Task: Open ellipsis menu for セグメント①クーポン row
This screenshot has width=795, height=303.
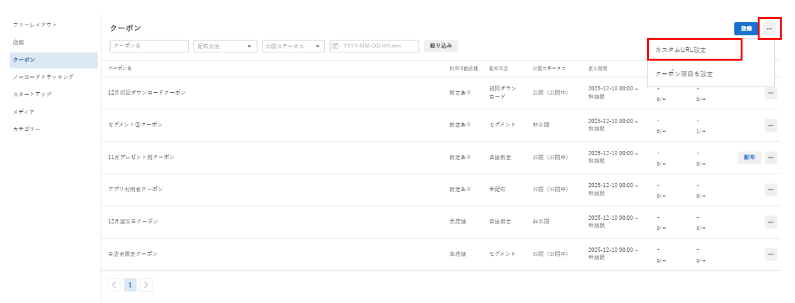Action: [x=770, y=126]
